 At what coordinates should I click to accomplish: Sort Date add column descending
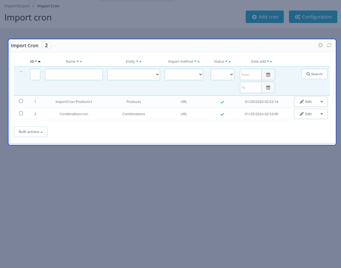pos(268,62)
